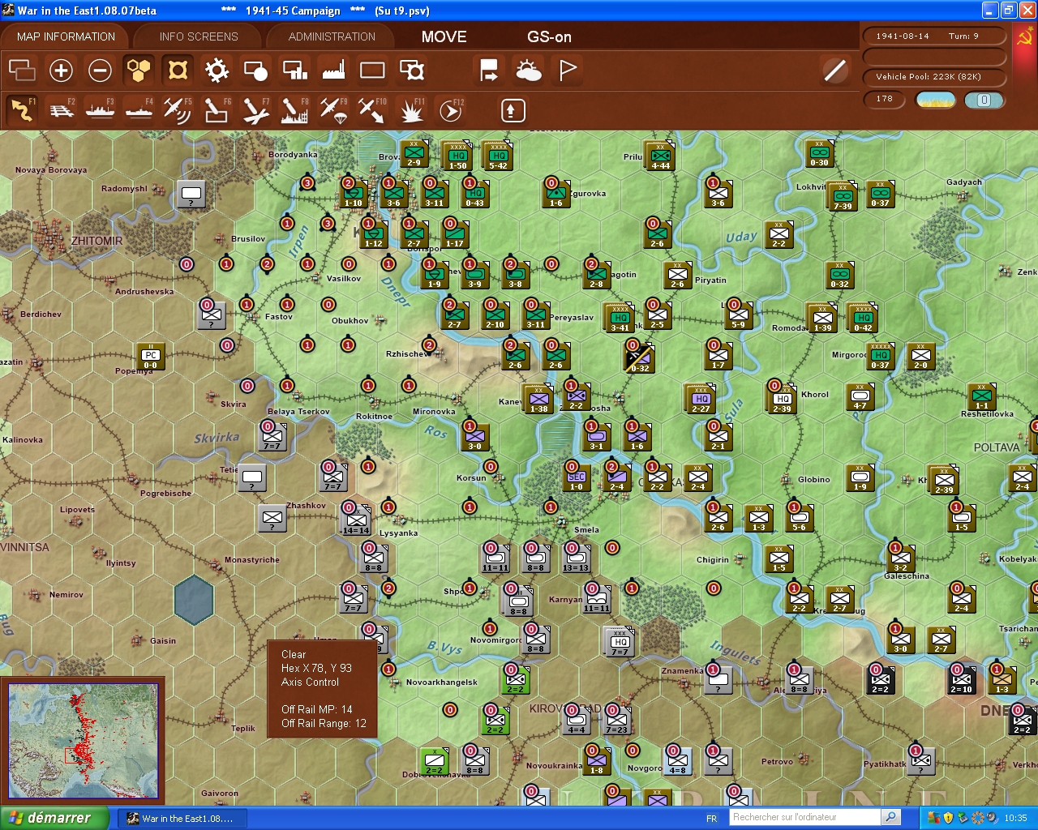
Task: Click the 178 counter field
Action: 884,100
